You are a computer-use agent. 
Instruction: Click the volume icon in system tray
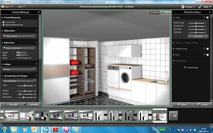pos(191,130)
